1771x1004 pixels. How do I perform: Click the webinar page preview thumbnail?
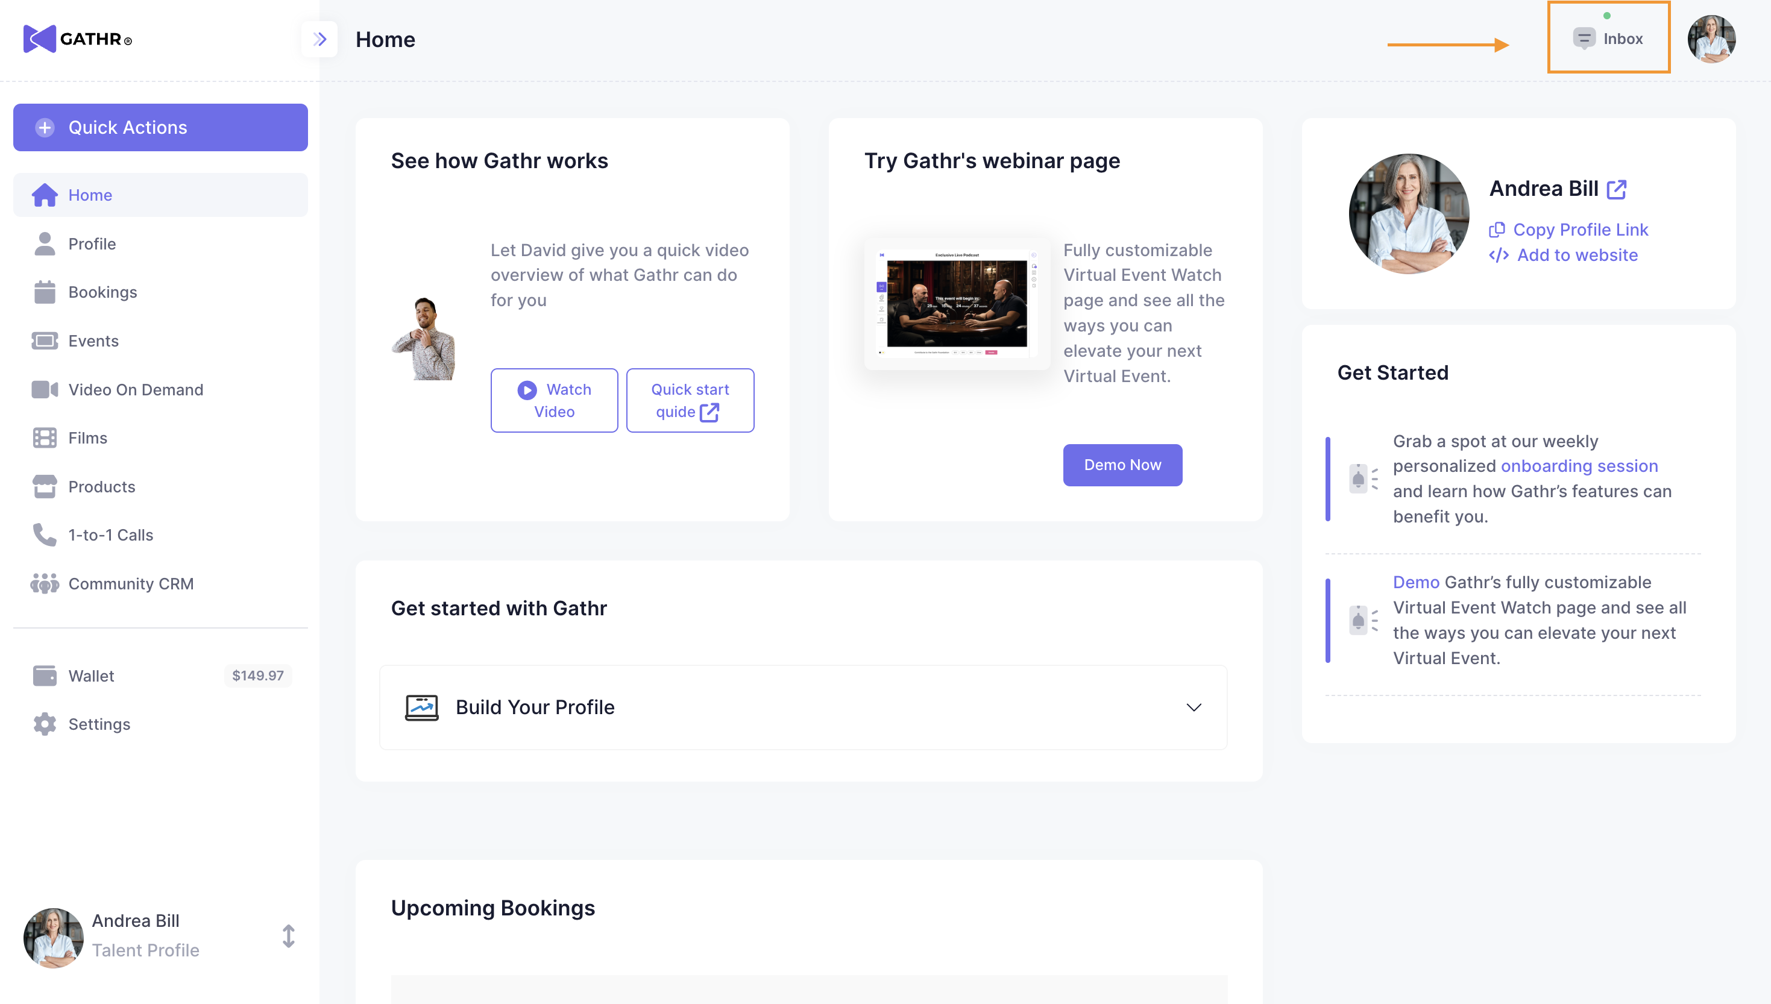tap(957, 304)
